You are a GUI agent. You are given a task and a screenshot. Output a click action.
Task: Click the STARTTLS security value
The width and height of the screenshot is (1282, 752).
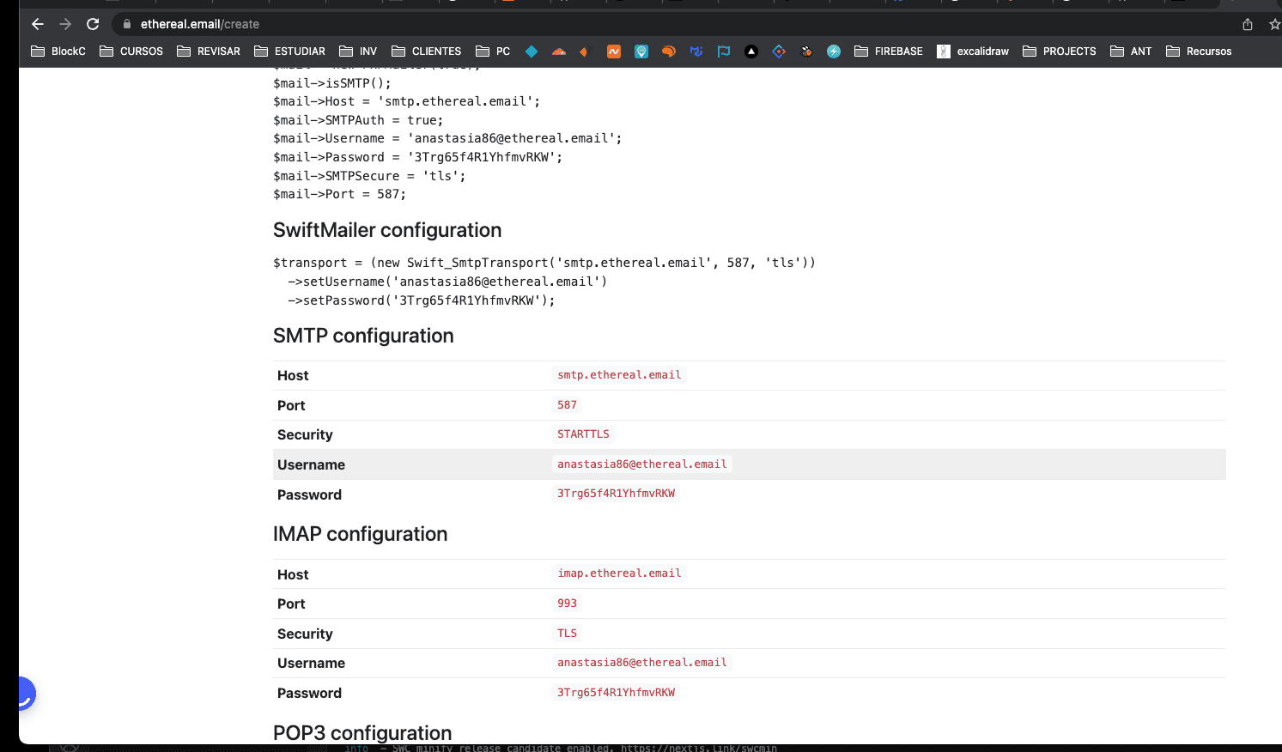583,434
